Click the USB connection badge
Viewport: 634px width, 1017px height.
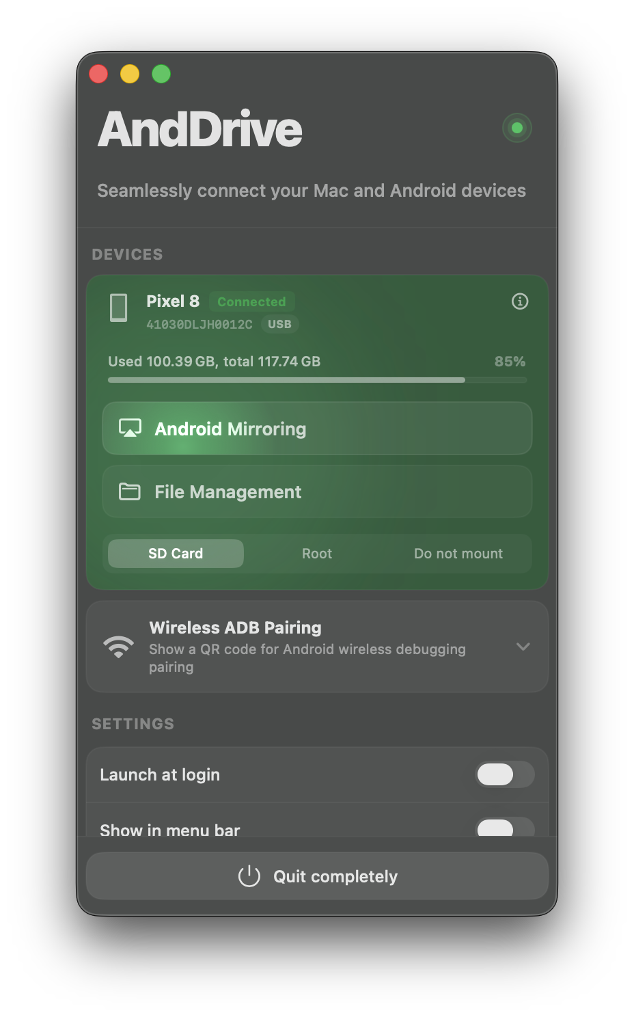pos(279,324)
